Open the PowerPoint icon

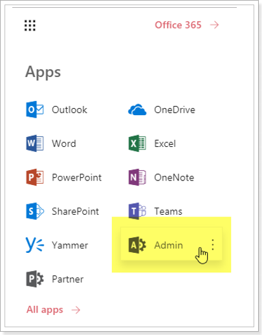pos(35,177)
